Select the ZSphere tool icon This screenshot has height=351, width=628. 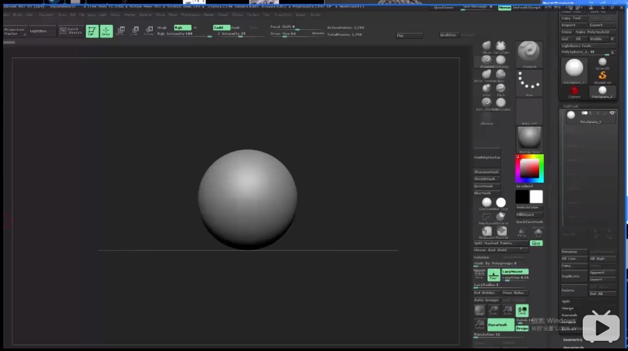(574, 90)
